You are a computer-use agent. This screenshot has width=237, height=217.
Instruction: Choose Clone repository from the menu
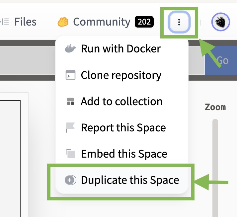coord(121,75)
